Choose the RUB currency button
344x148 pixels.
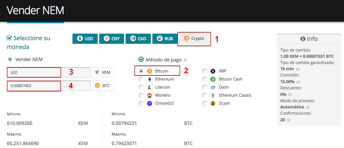(x=165, y=39)
